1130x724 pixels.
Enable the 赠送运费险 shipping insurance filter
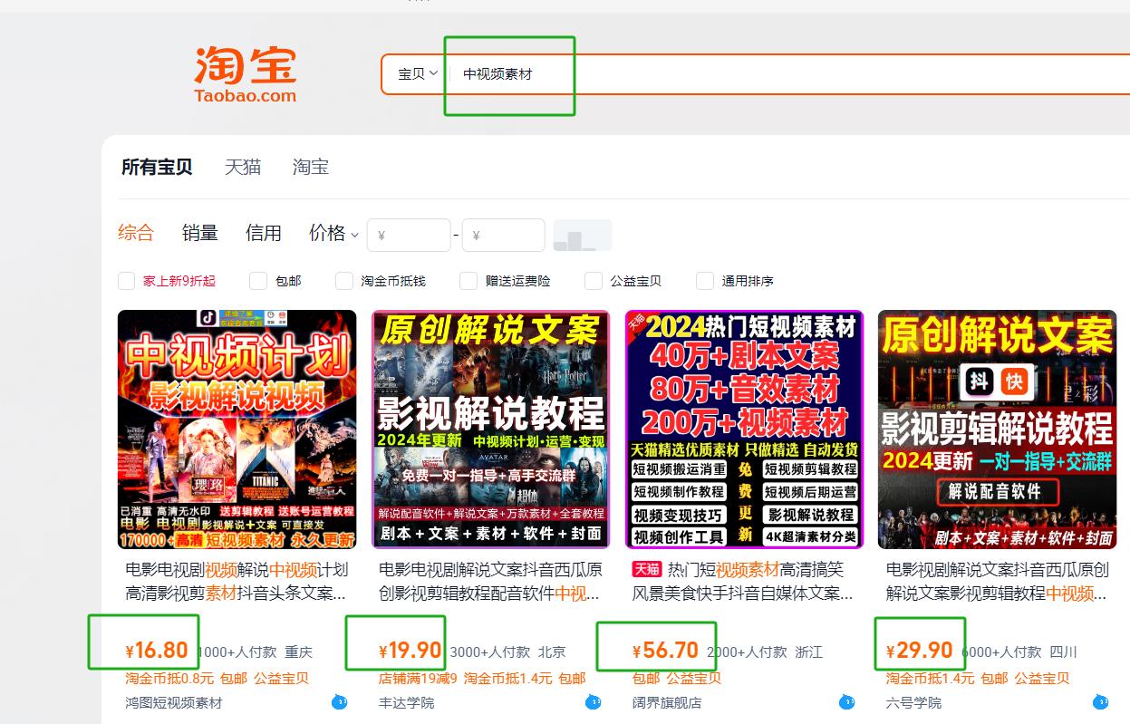pyautogui.click(x=469, y=281)
